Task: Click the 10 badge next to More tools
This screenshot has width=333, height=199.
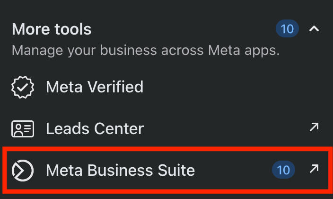Action: pos(287,29)
